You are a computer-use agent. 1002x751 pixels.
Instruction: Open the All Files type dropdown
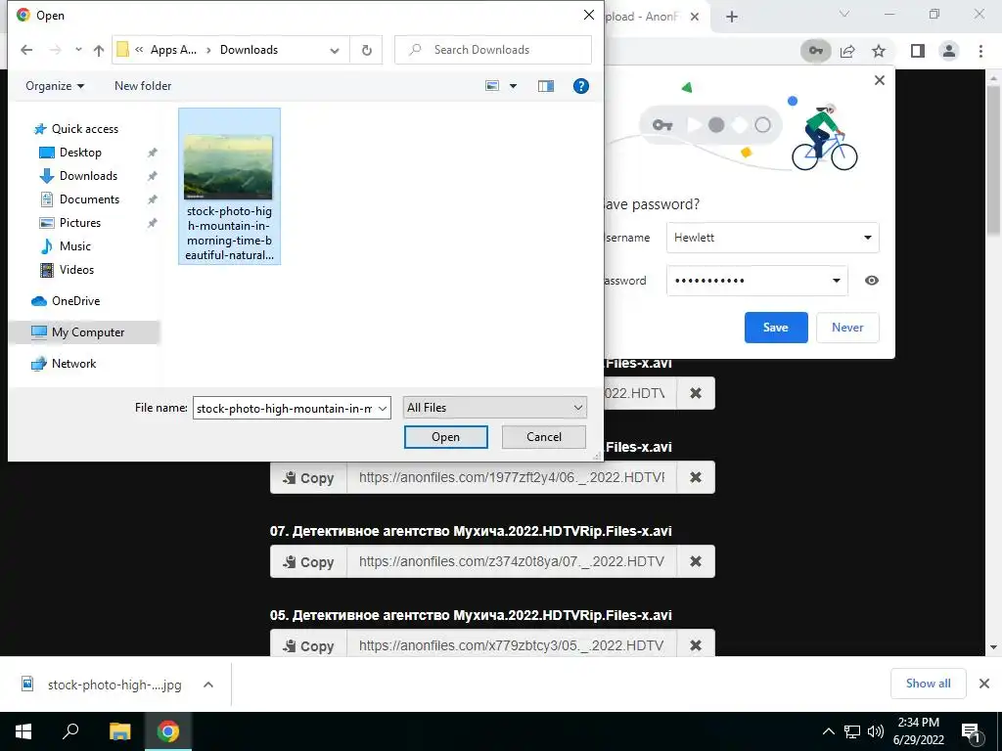494,408
